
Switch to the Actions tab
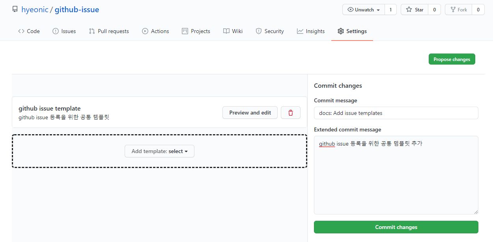pos(155,31)
